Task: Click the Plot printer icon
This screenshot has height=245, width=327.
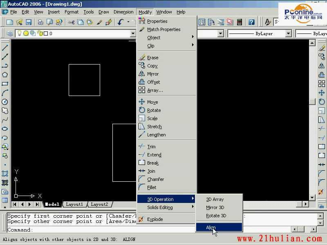Action: [40, 22]
